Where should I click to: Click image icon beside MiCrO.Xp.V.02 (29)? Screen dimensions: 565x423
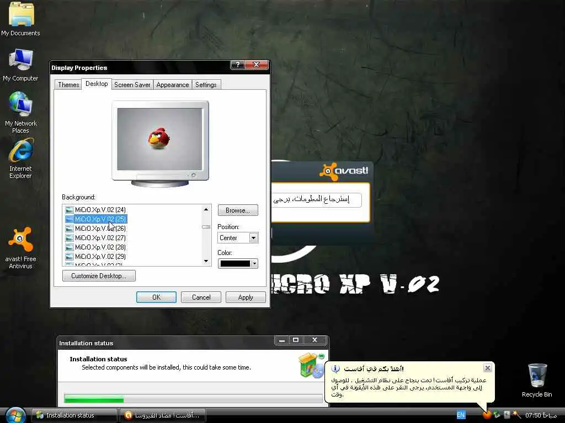point(70,257)
